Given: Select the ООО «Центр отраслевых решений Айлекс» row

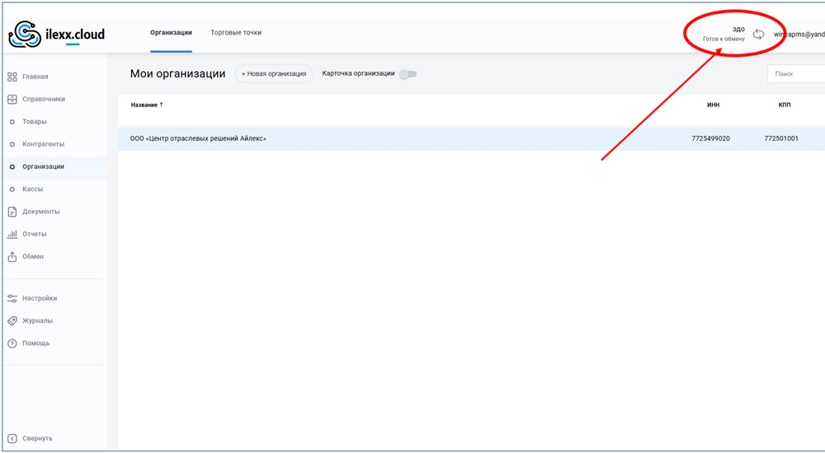Looking at the screenshot, I should pyautogui.click(x=198, y=138).
